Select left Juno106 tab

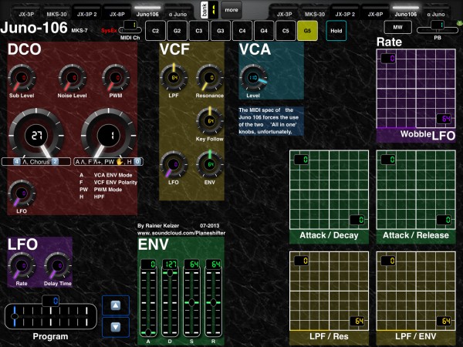click(147, 12)
